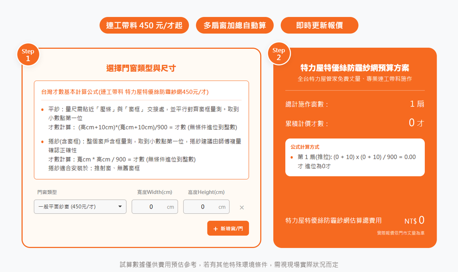Image resolution: width=458 pixels, height=272 pixels.
Task: Click the 特力屋特優絲防霾紗網估算總費用 label
Action: coord(333,221)
